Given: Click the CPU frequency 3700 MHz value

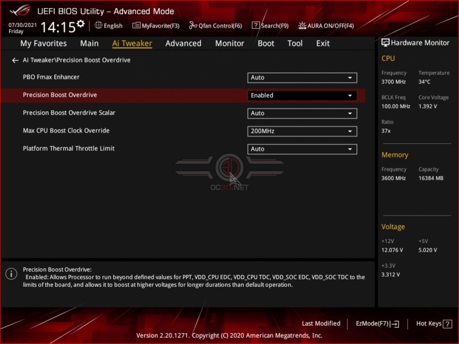Looking at the screenshot, I should pyautogui.click(x=394, y=81).
